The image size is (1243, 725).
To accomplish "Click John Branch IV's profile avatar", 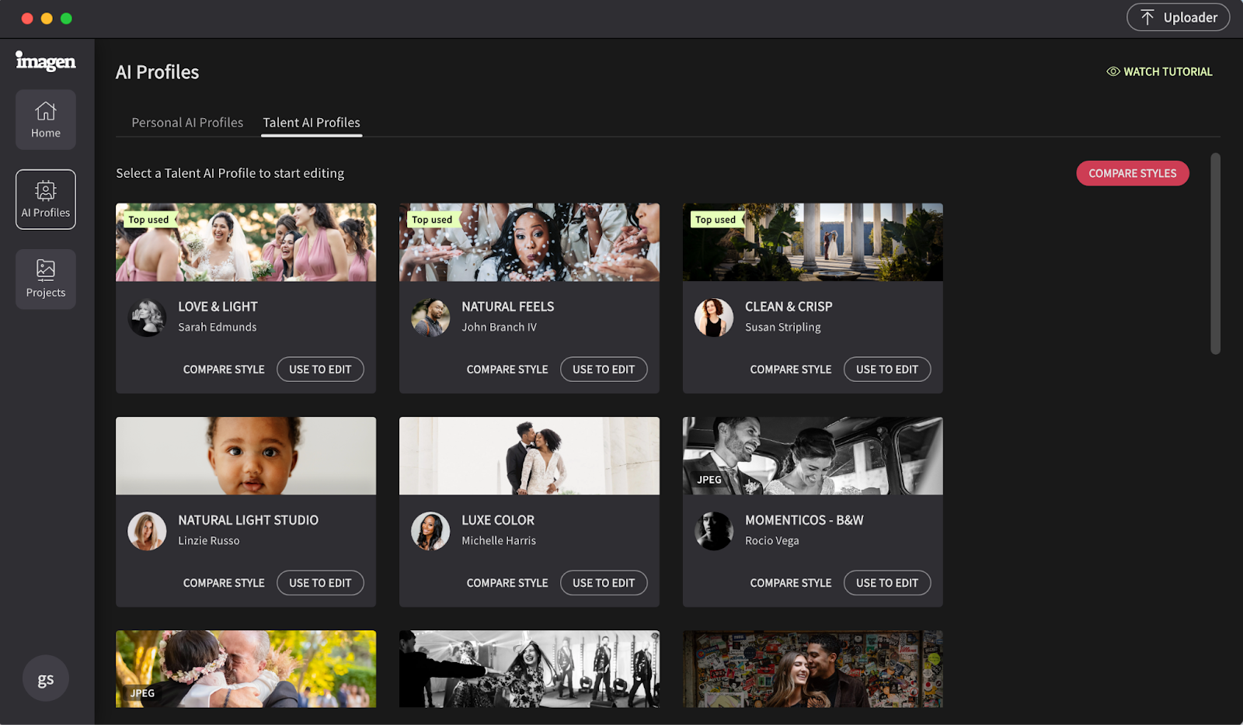I will point(430,317).
